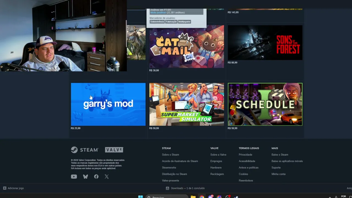This screenshot has width=352, height=198.
Task: Click the 'Adicionar jogo' label
Action: click(16, 188)
